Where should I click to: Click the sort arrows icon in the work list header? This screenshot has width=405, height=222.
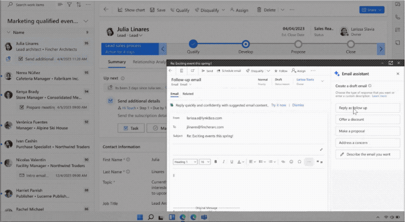coord(78,4)
